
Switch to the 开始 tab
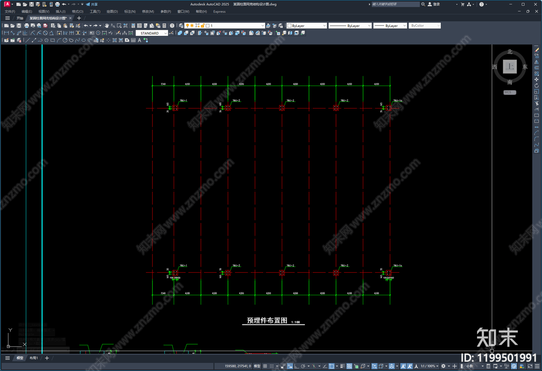coord(20,18)
